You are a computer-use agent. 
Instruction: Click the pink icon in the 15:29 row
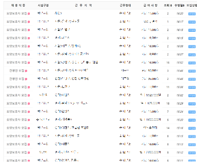pos(29,104)
